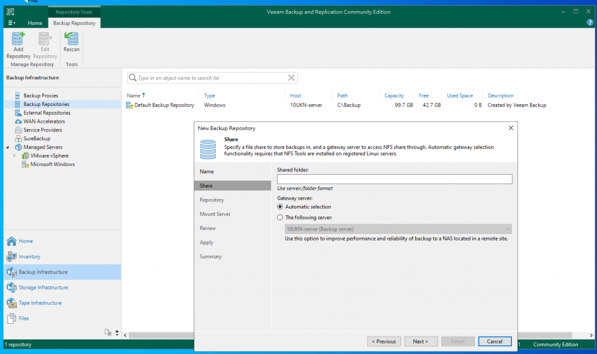Click the Add Repository ribbon icon
Viewport: 597px width, 354px height.
[18, 45]
